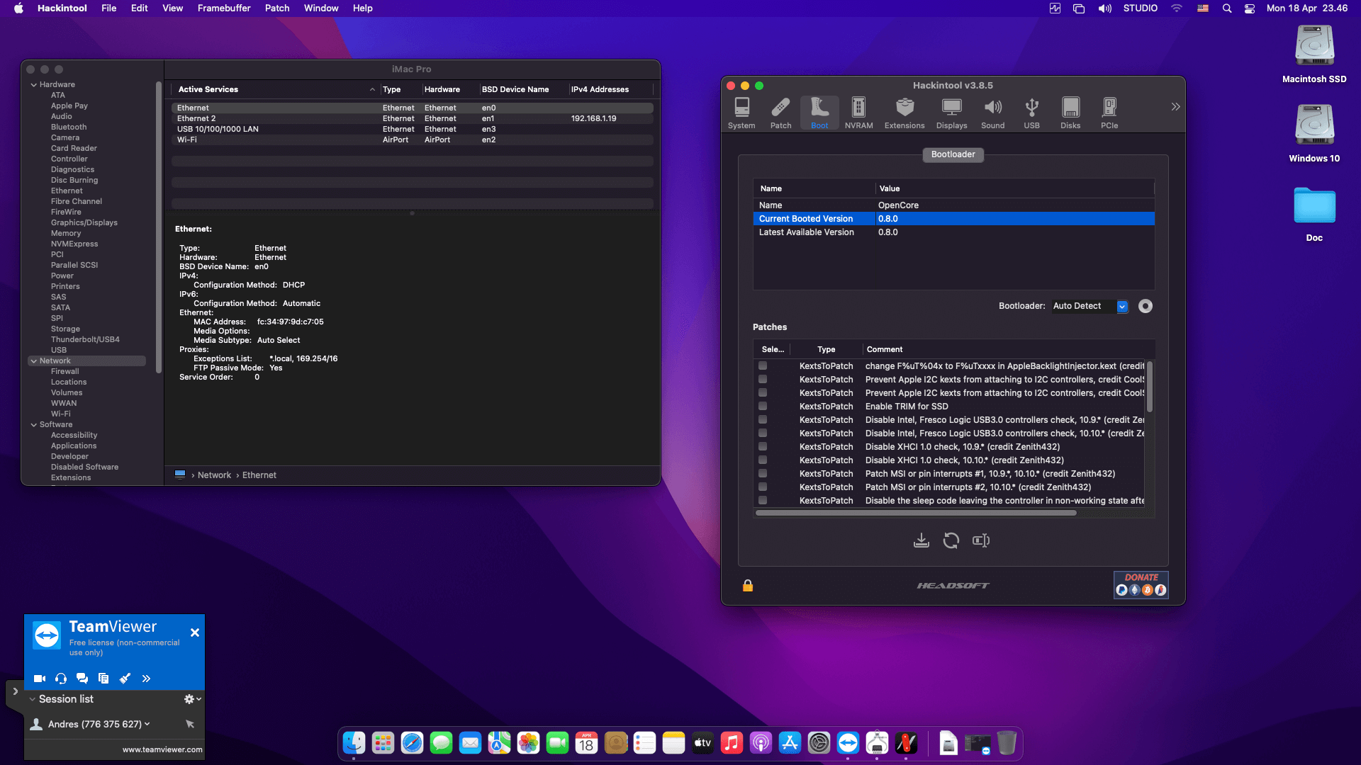Click the whiteboard marker icon in TeamViewer
The image size is (1361, 765).
[125, 679]
